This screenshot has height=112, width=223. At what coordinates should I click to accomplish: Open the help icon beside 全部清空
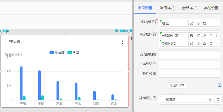220,85
